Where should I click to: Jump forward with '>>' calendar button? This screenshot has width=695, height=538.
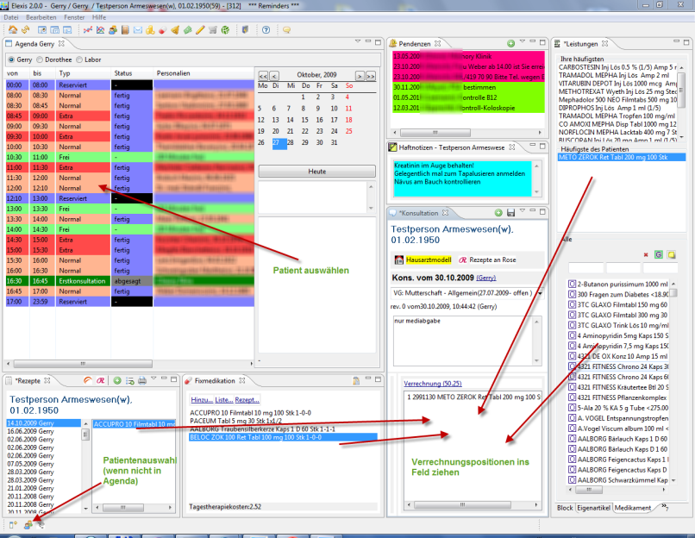coord(371,76)
